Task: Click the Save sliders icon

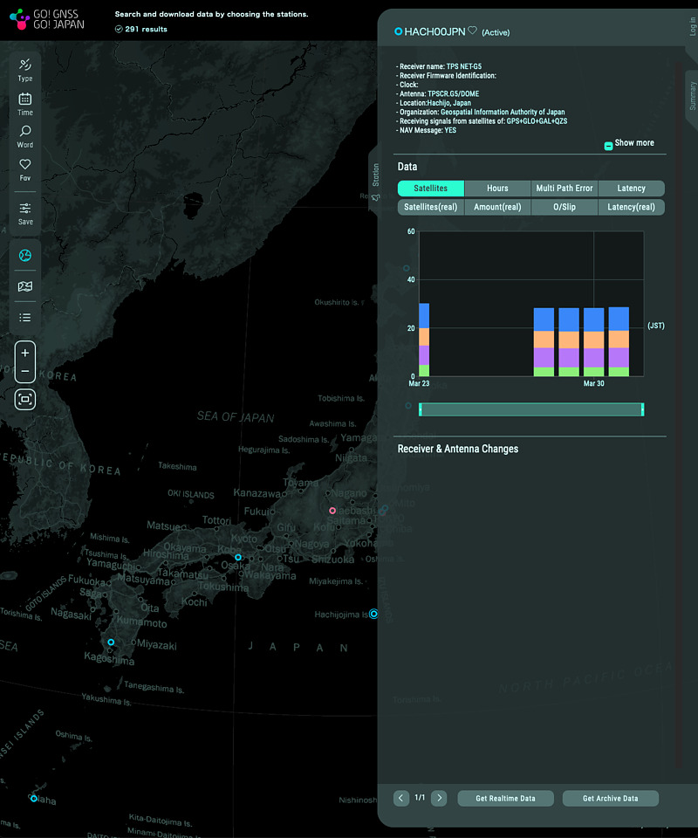Action: tap(25, 214)
